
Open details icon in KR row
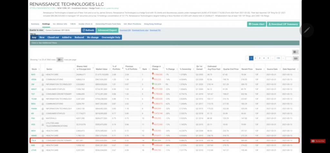click(x=43, y=114)
